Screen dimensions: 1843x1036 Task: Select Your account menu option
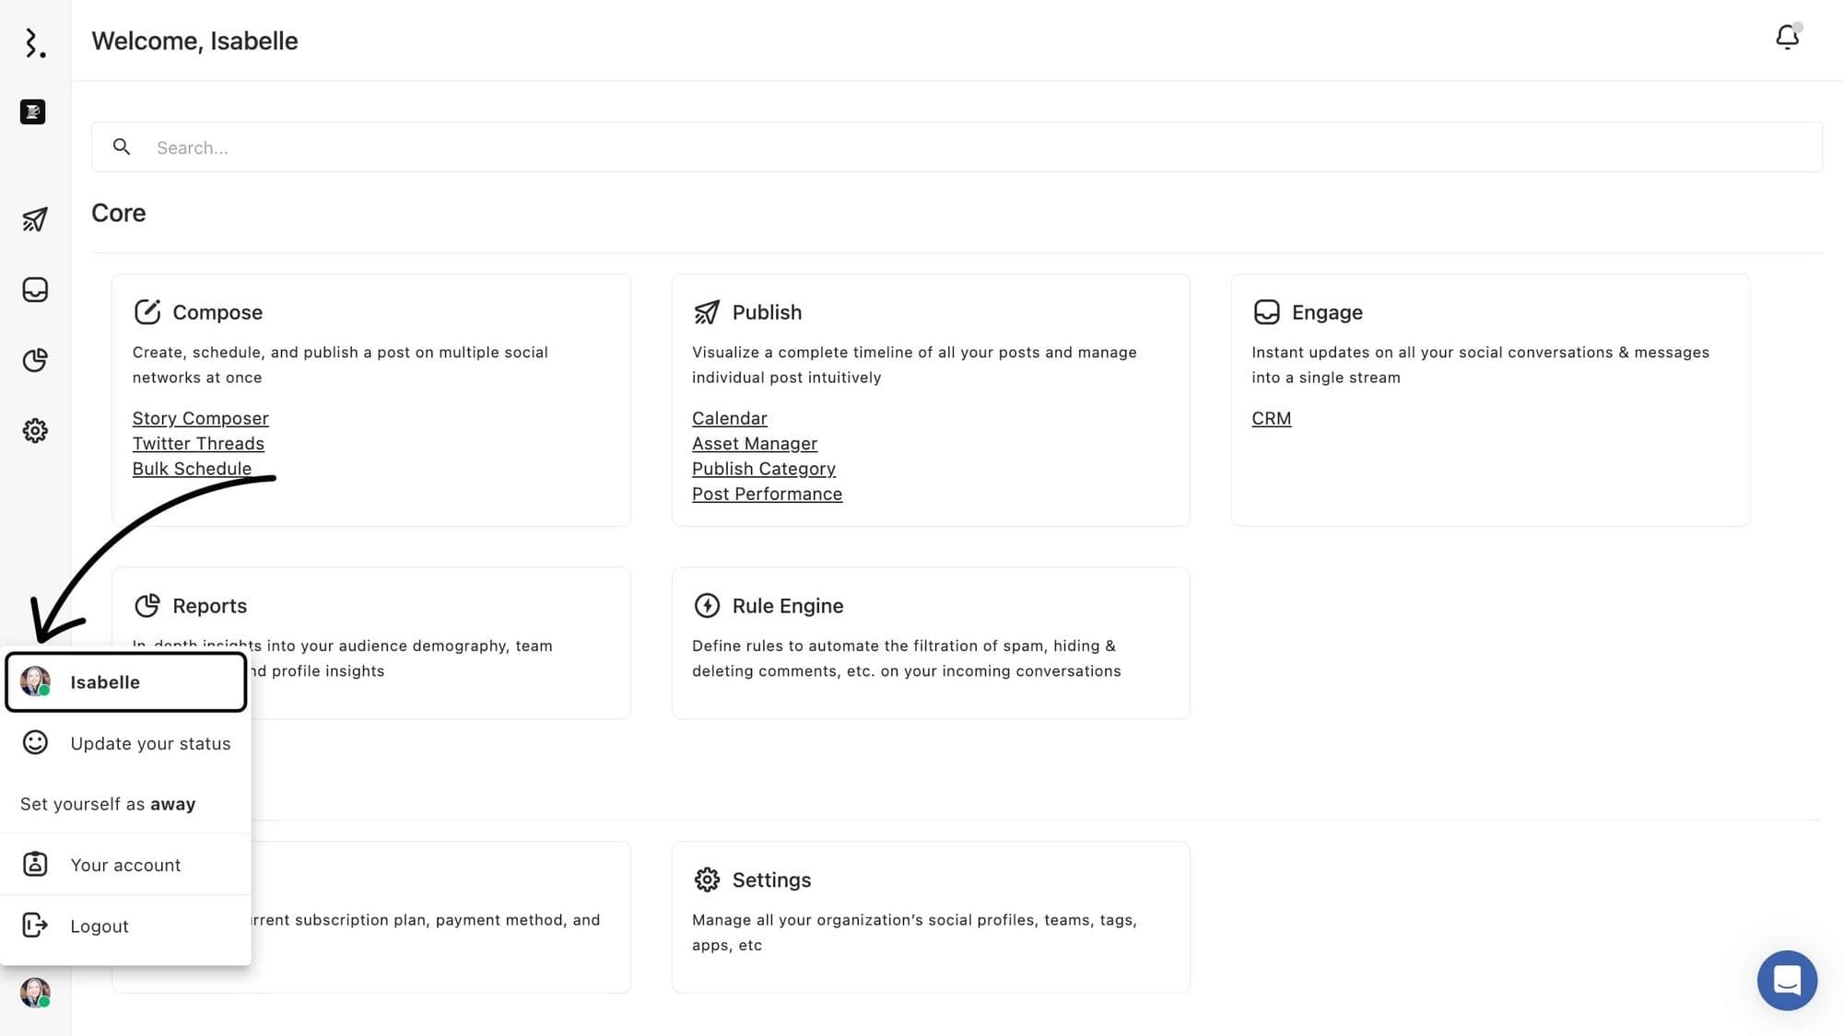125,864
